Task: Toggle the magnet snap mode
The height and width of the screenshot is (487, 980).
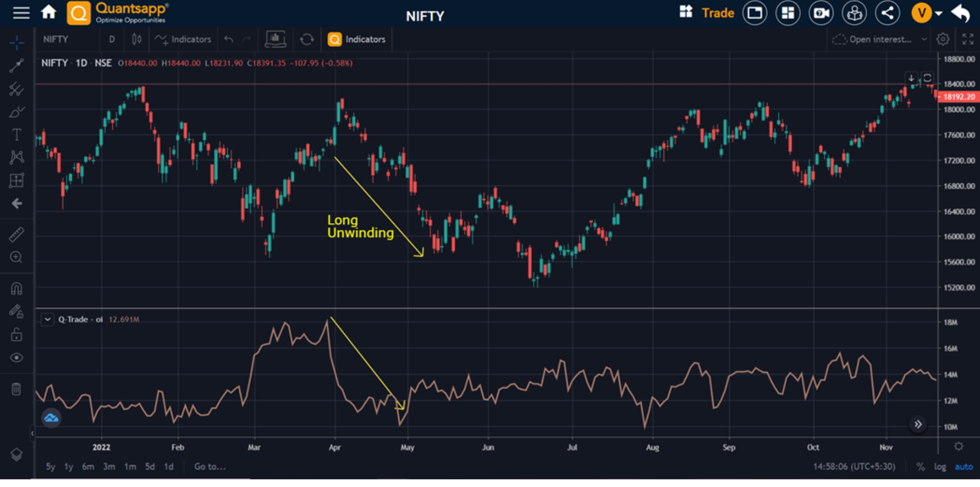Action: (x=16, y=288)
